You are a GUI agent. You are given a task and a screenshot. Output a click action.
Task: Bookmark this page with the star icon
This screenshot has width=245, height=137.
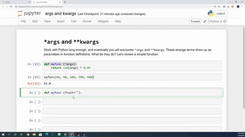coord(219,6)
